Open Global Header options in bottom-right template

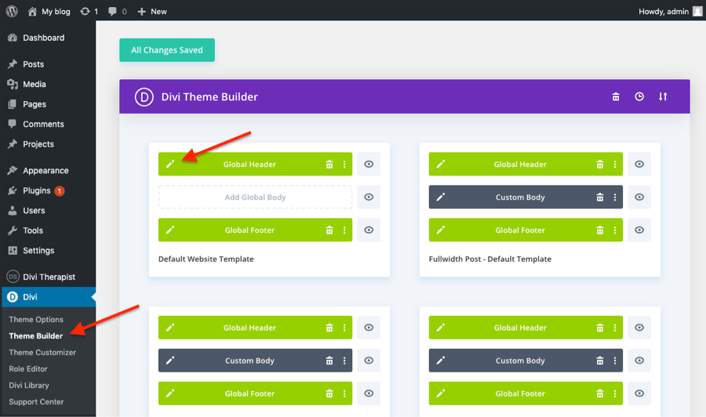click(x=615, y=328)
